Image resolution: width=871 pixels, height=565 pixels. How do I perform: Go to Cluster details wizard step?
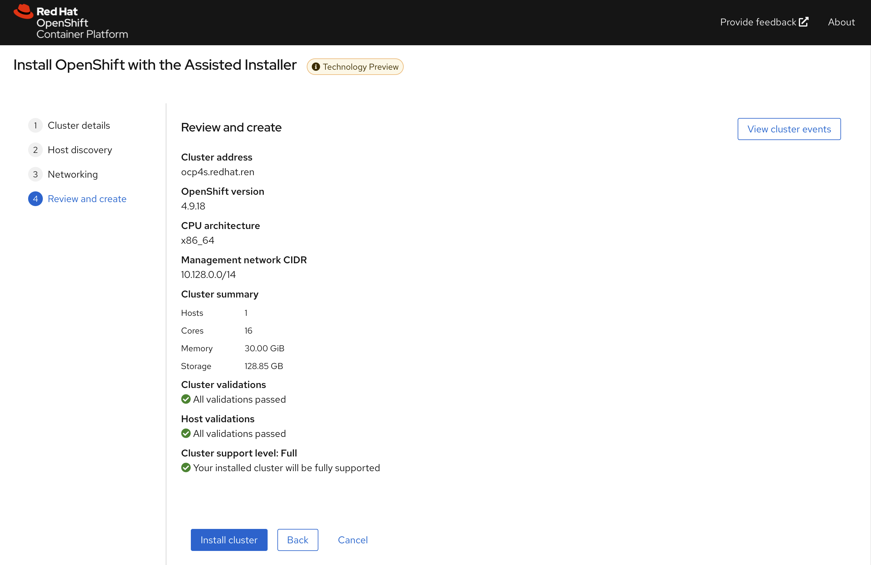click(79, 126)
